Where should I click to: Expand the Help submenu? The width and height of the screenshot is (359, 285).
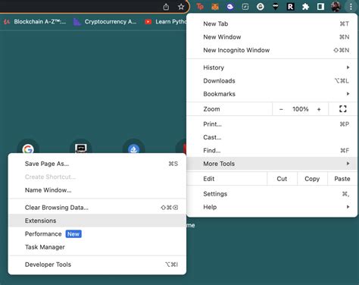(x=272, y=207)
